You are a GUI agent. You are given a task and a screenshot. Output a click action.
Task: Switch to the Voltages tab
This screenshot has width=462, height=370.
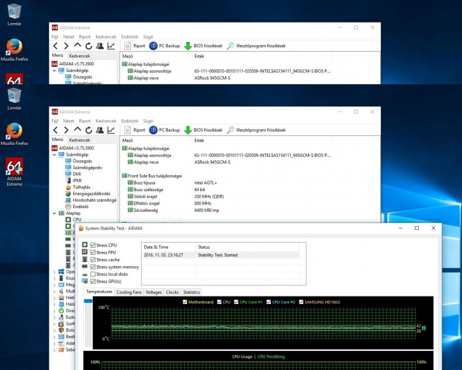point(153,292)
